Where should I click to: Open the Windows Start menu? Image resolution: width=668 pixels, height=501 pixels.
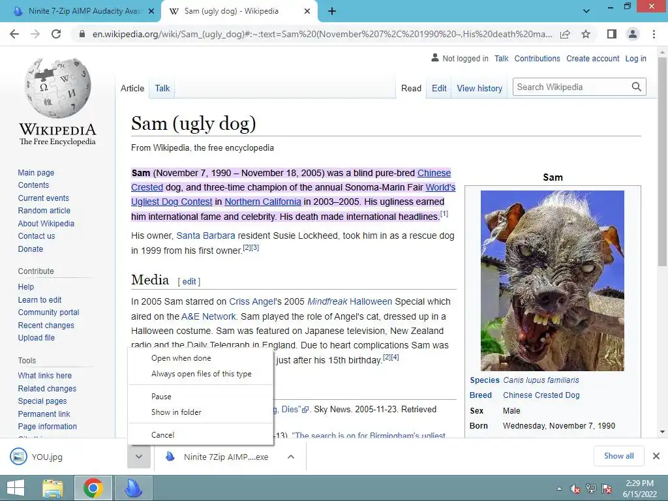[16, 488]
